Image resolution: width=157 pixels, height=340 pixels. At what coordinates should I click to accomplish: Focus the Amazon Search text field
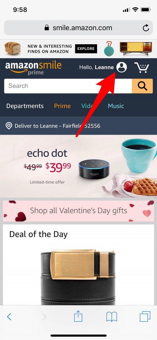coord(68,86)
